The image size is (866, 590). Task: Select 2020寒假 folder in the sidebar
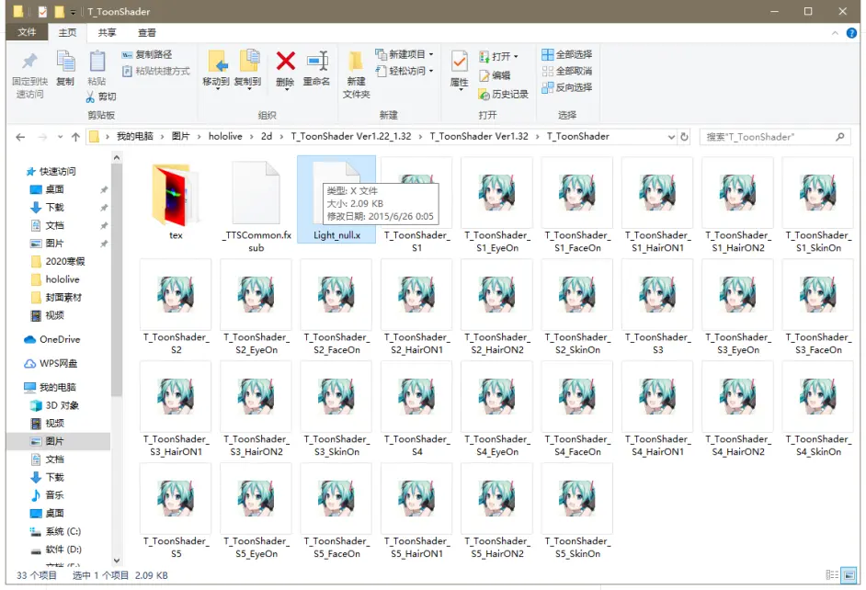[57, 262]
